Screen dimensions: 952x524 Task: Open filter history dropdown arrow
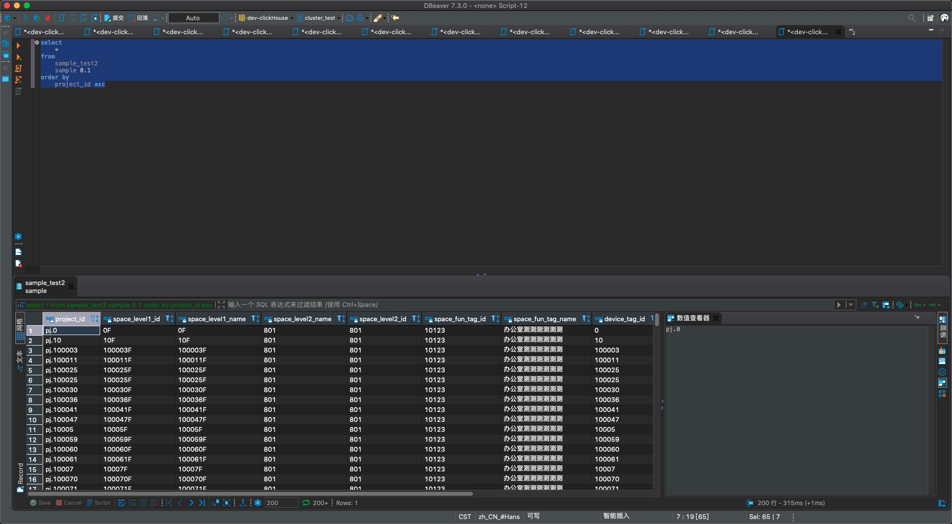(851, 305)
